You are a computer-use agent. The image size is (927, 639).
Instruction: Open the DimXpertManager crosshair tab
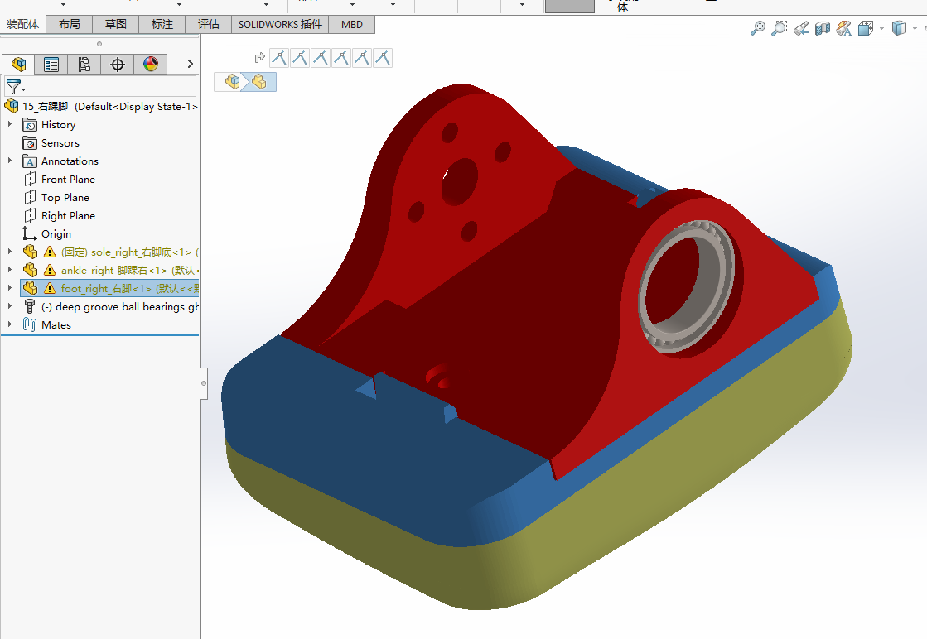117,65
